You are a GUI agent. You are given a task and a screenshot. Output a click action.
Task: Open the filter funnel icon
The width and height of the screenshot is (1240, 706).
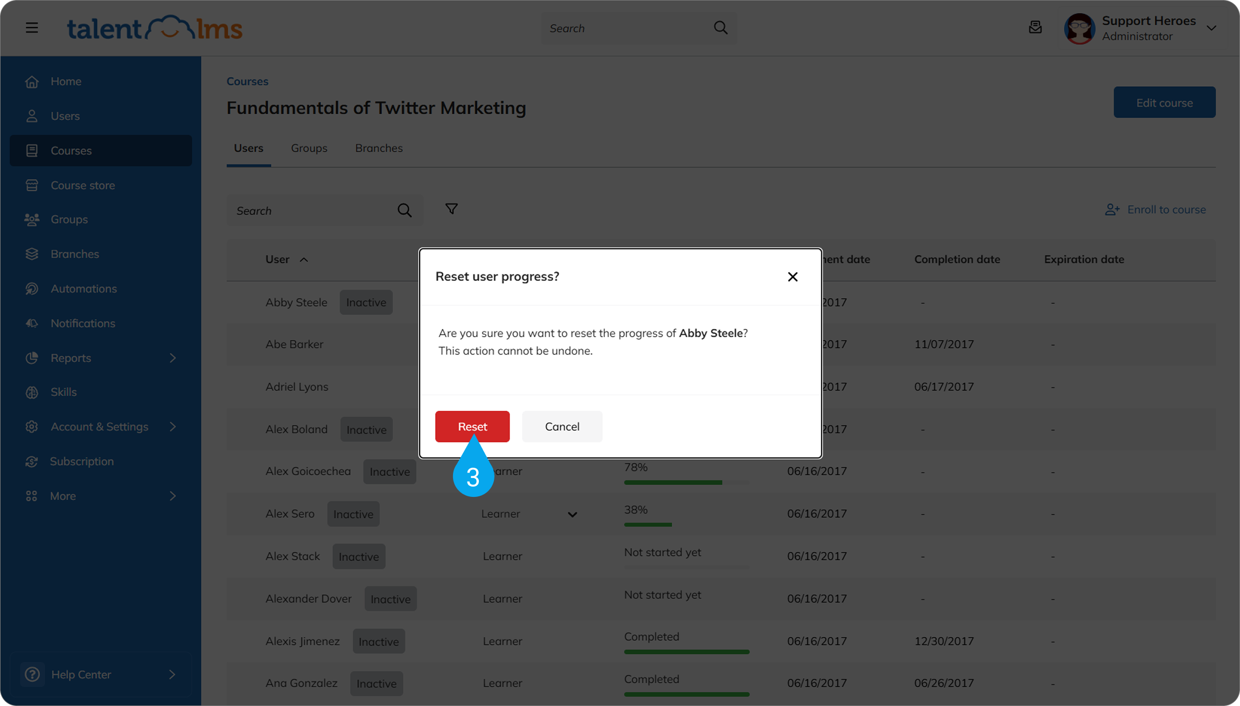[451, 209]
